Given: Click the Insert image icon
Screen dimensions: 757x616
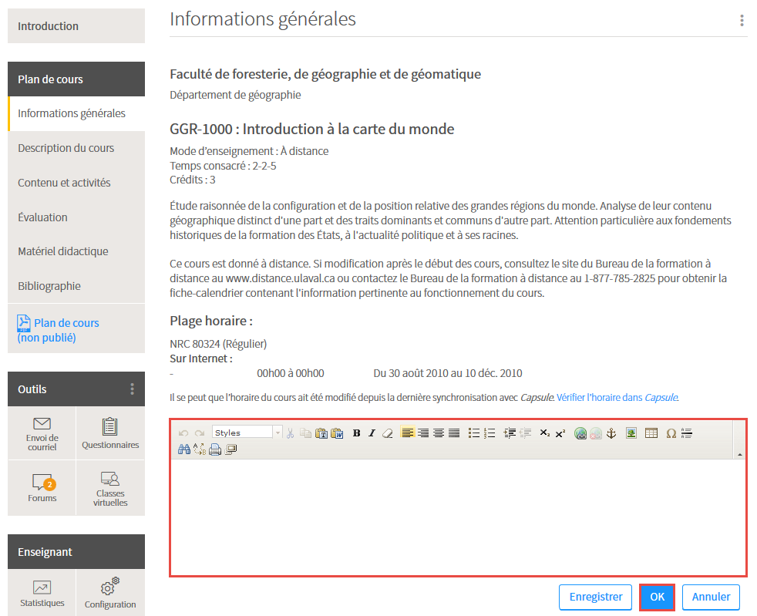Looking at the screenshot, I should pos(631,433).
